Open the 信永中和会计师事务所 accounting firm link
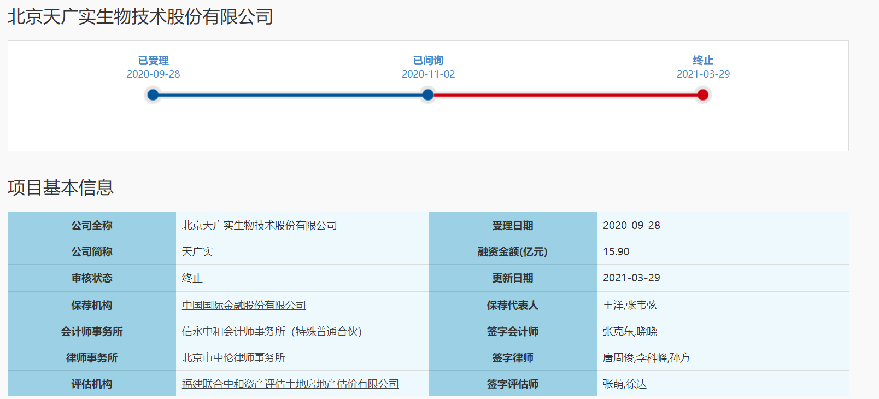 point(274,331)
